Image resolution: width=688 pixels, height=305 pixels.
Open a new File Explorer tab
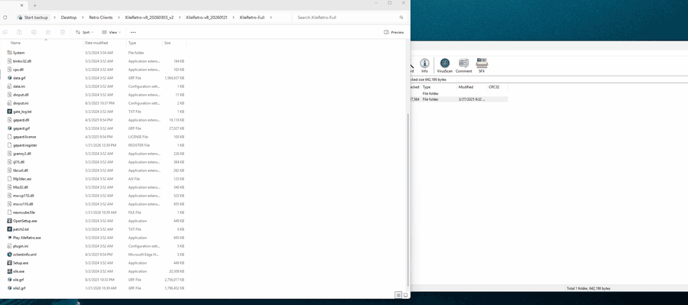[34, 5]
